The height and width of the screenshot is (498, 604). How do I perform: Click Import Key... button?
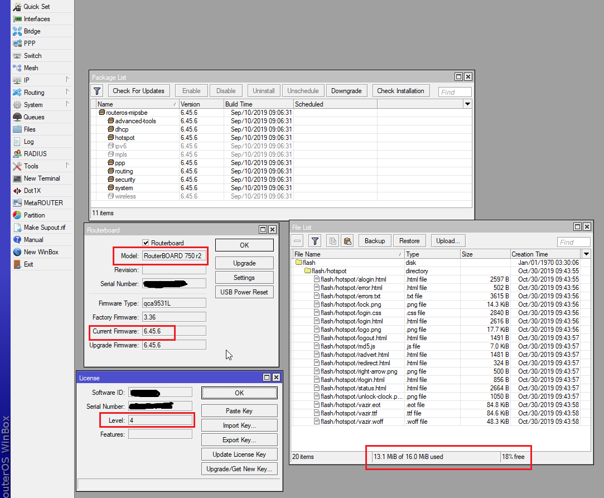tap(239, 425)
